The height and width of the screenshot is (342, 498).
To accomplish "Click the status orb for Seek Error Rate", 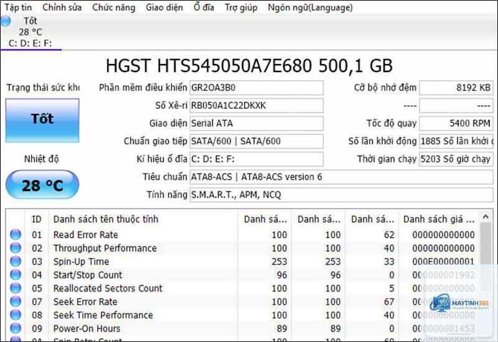I will pyautogui.click(x=16, y=302).
